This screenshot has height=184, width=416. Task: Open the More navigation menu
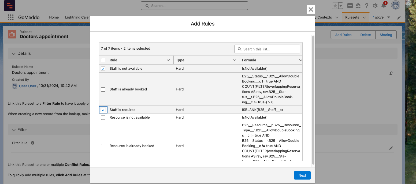coord(381,17)
